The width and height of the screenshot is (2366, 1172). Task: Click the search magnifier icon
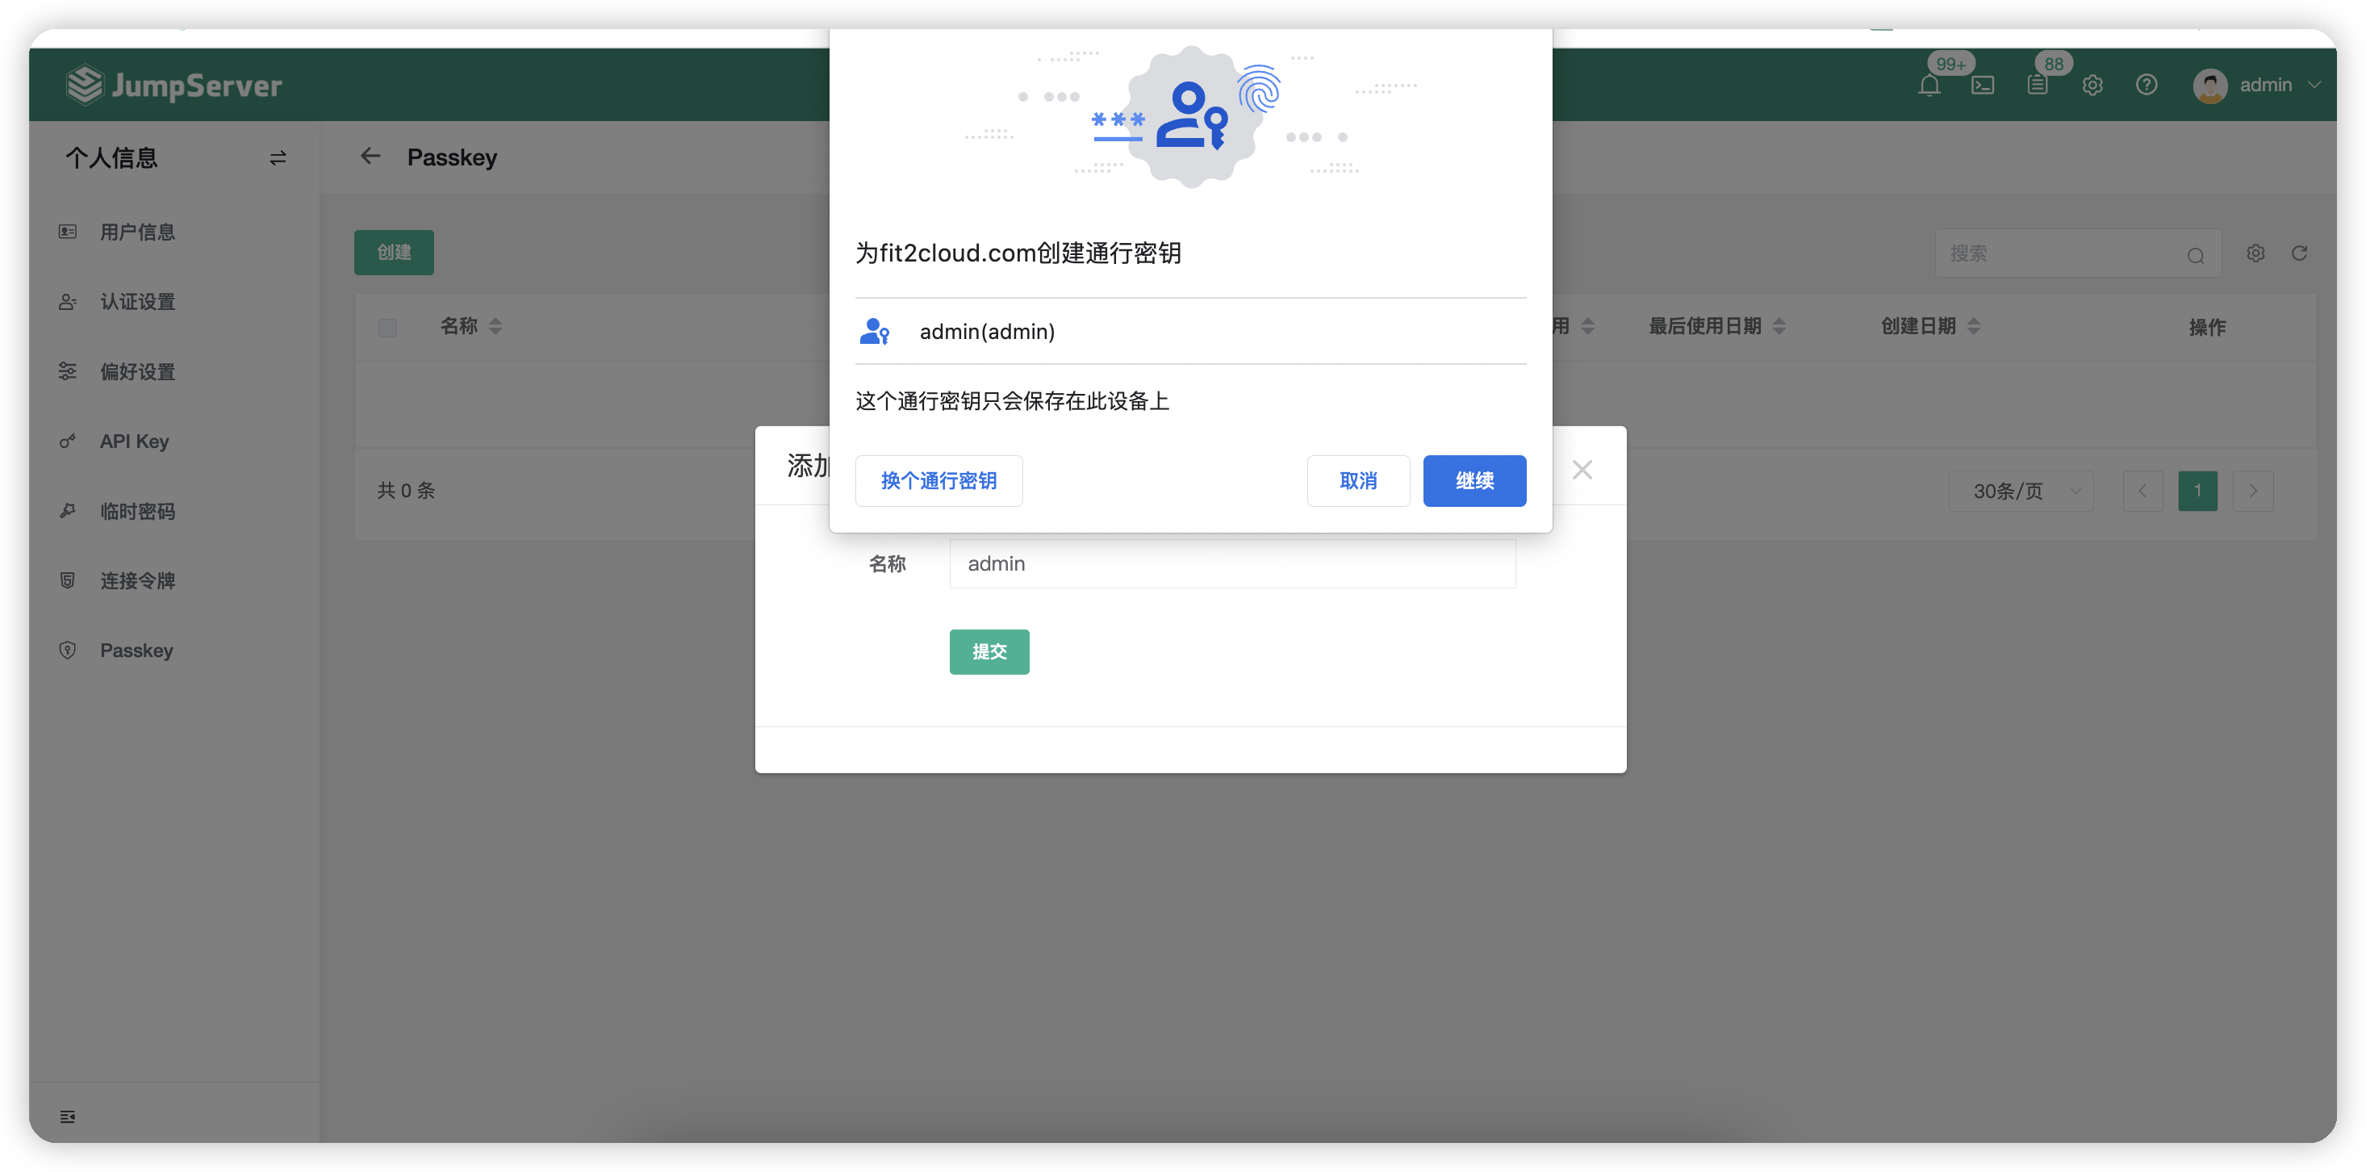2195,256
